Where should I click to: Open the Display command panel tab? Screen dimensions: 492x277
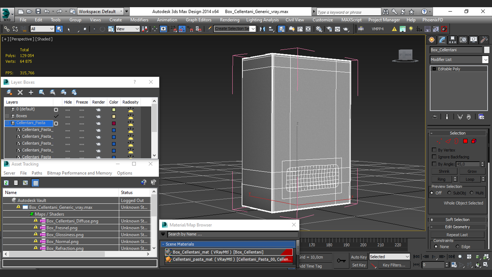(474, 40)
